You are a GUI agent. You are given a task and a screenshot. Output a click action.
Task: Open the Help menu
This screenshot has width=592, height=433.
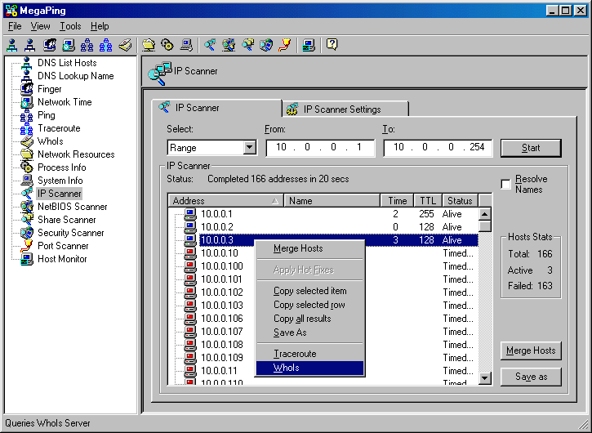click(100, 26)
